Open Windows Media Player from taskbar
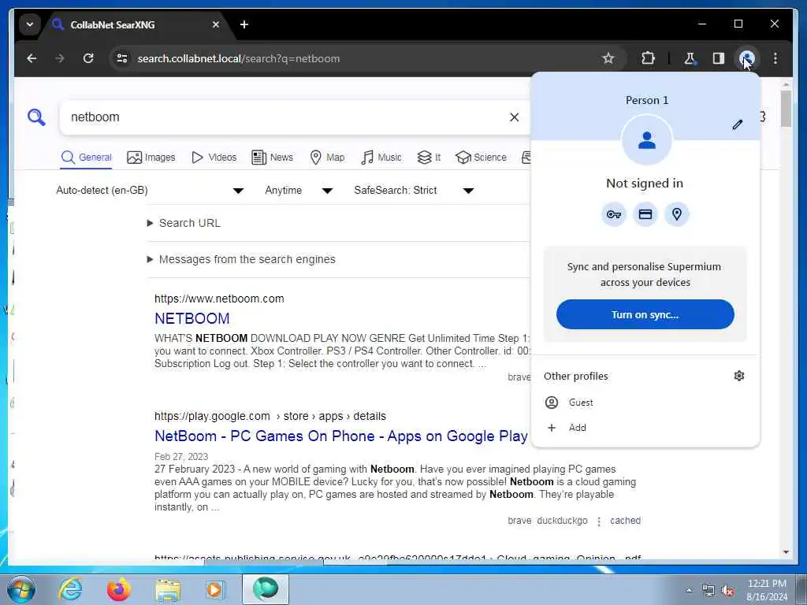807x605 pixels. point(216,589)
